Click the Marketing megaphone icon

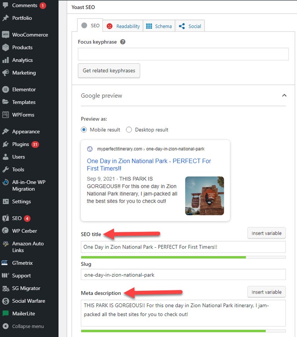pos(6,73)
